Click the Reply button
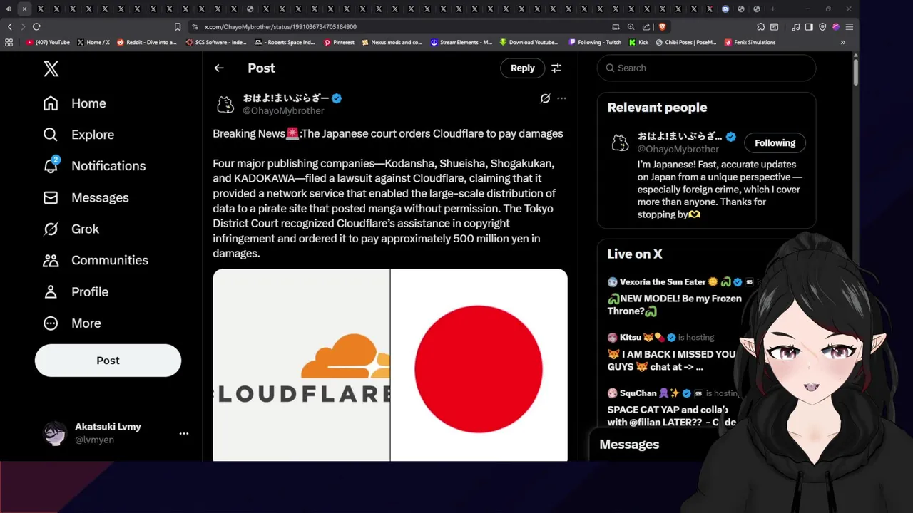The height and width of the screenshot is (513, 913). (522, 68)
